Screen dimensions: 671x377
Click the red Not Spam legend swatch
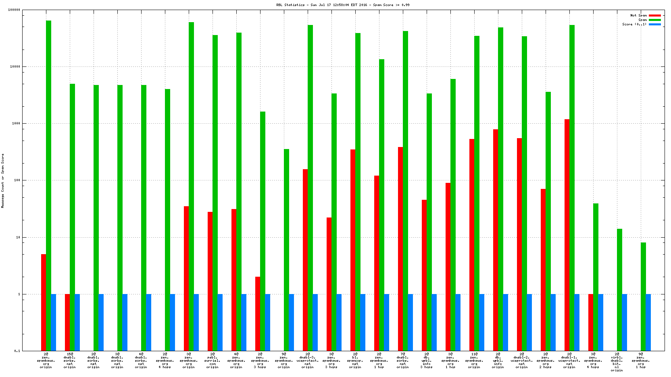pos(654,15)
